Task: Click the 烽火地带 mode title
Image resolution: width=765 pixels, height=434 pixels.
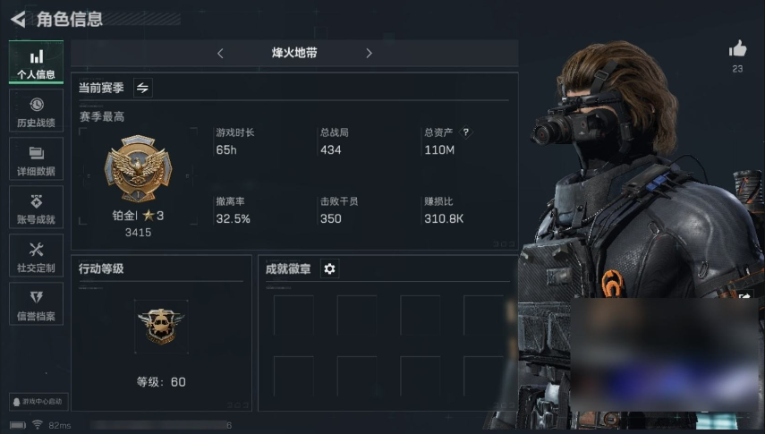Action: click(294, 53)
